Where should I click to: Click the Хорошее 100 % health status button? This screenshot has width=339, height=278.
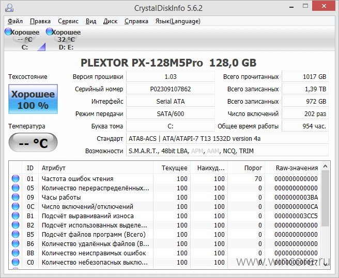(x=33, y=99)
